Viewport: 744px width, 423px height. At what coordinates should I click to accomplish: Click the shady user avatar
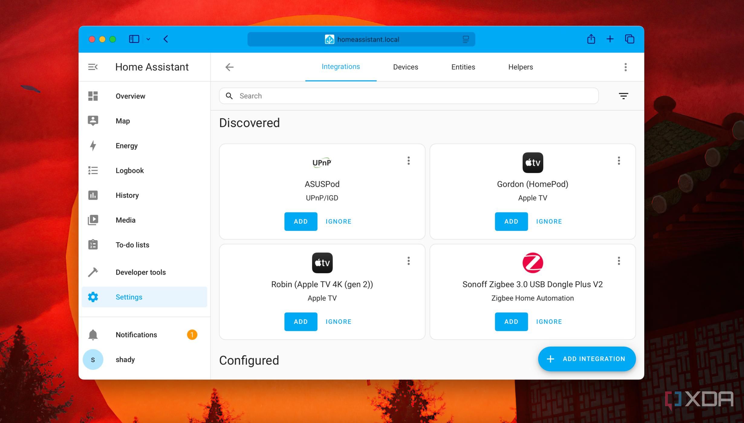point(93,360)
